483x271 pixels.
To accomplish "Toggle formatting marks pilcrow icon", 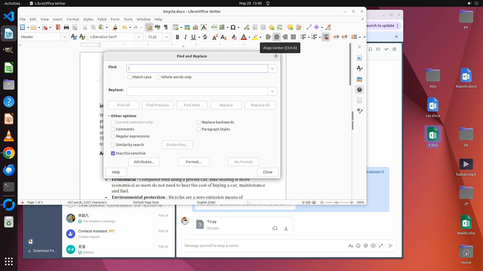I will pyautogui.click(x=166, y=27).
